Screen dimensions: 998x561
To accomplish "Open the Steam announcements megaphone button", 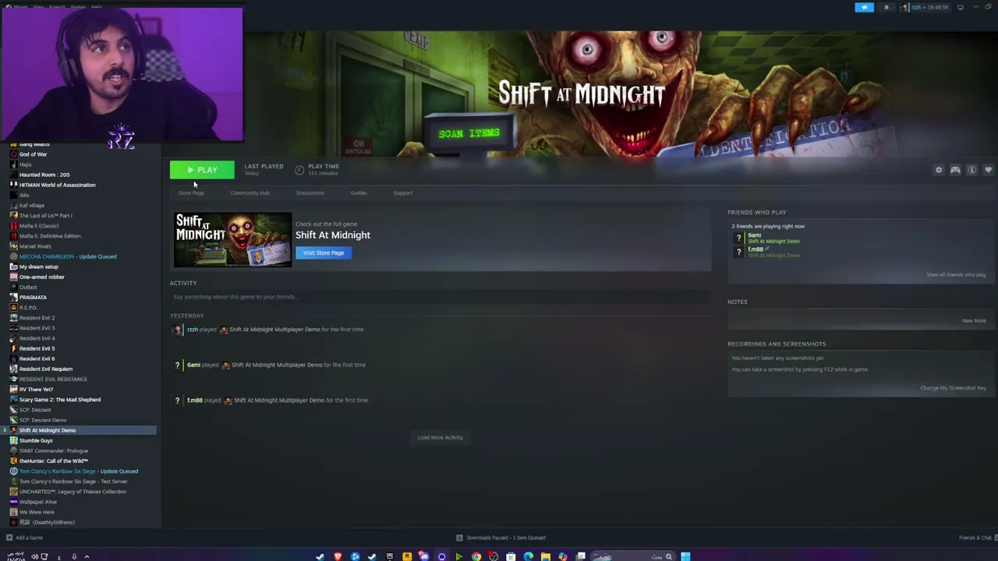I will point(864,7).
